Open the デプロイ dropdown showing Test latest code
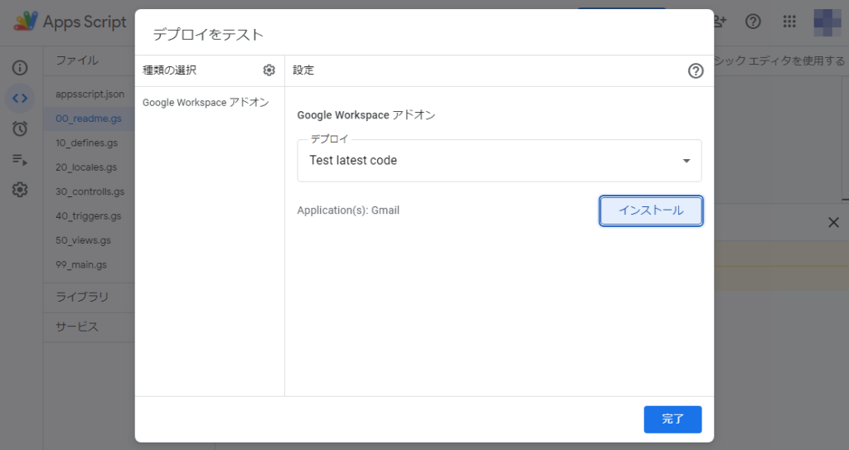Screen dimensions: 849x450 [499, 160]
